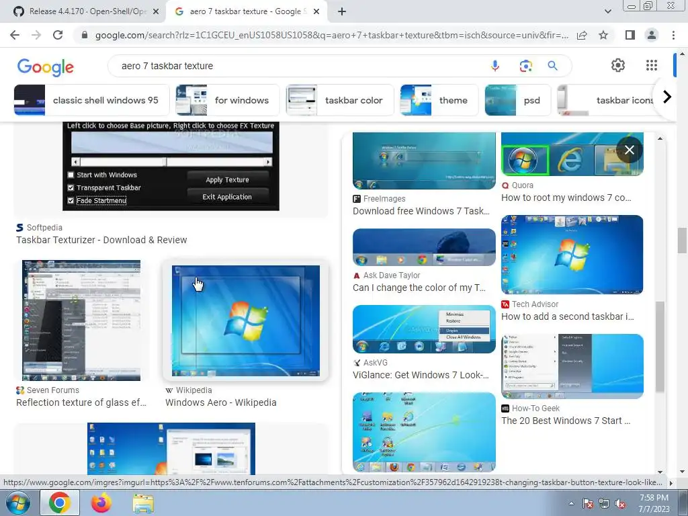
Task: Click Download free Windows 7 Task link
Action: click(421, 211)
